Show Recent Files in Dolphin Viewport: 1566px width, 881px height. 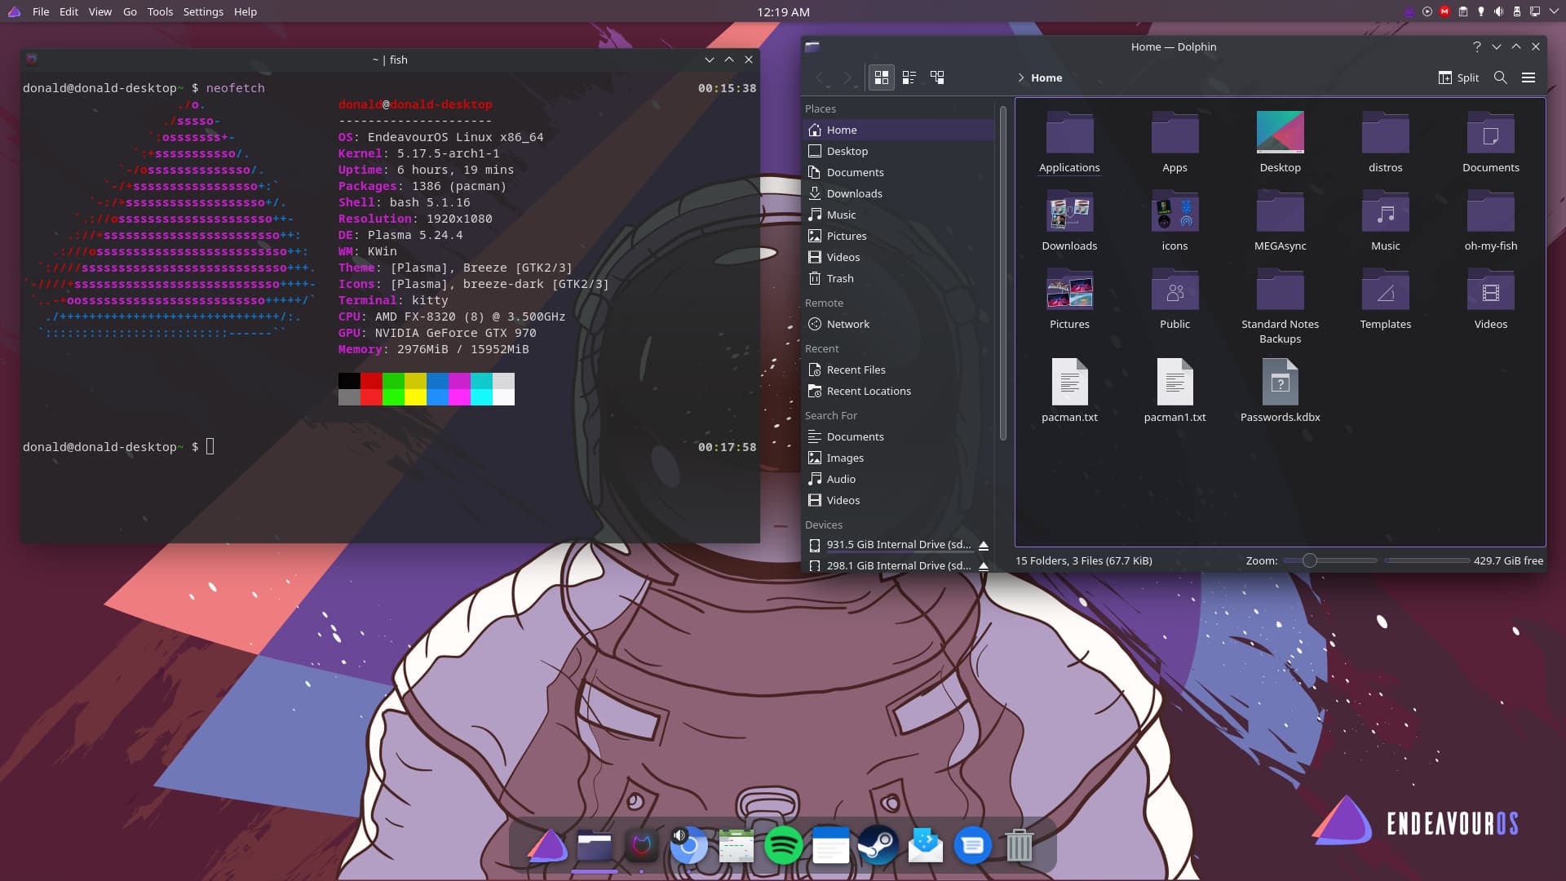[898, 370]
